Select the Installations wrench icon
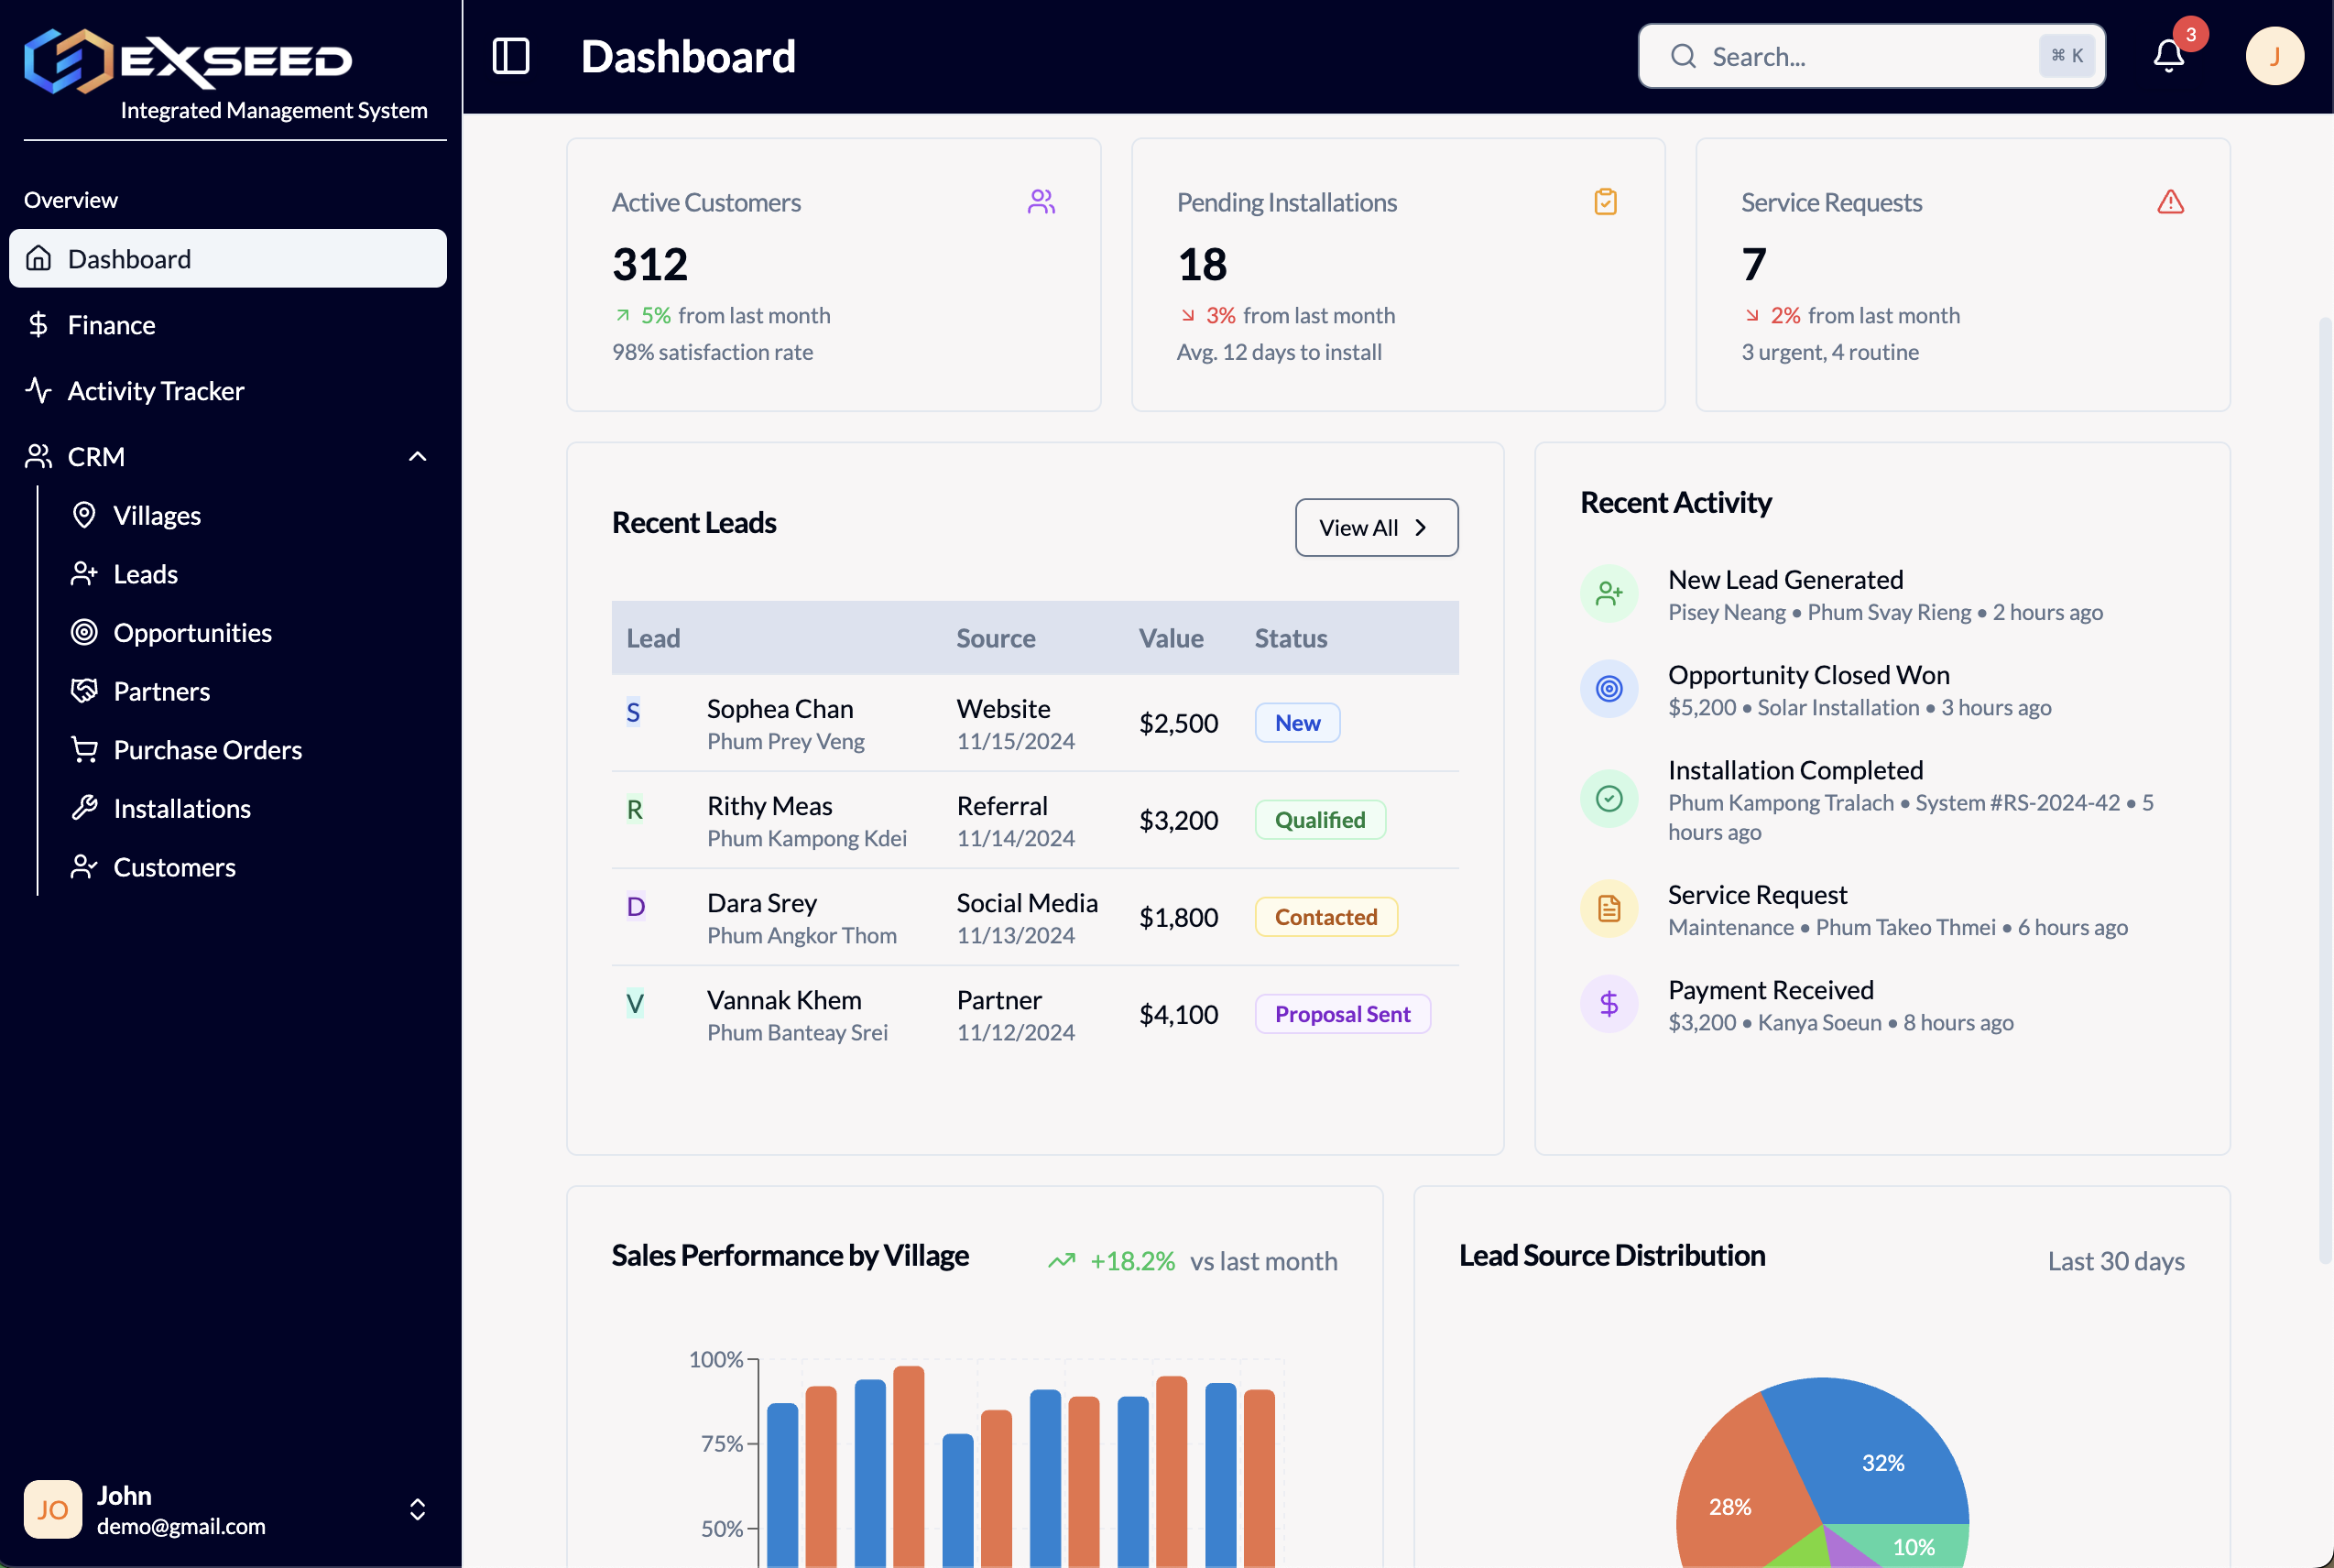The height and width of the screenshot is (1568, 2334). tap(85, 808)
